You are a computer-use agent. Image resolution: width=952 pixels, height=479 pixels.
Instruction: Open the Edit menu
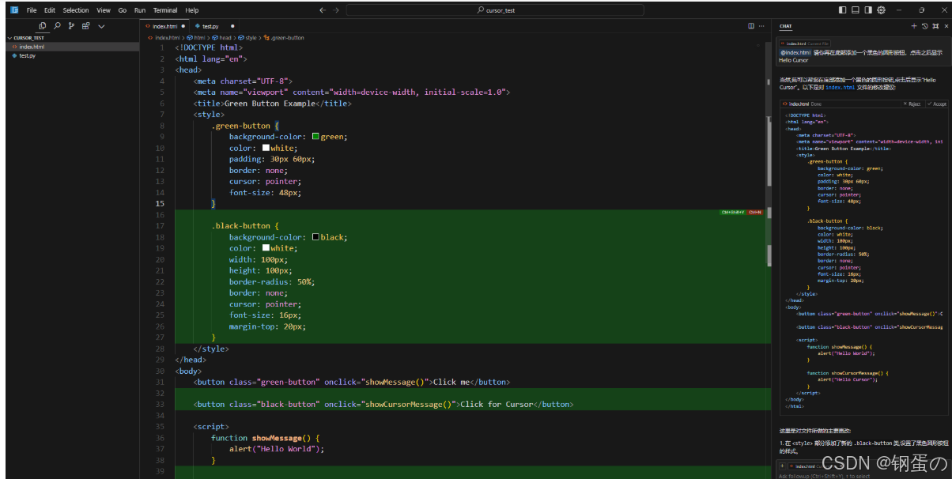[50, 10]
